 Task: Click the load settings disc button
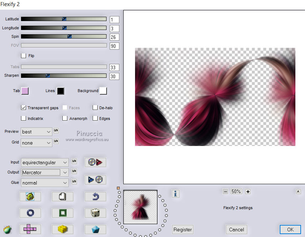[95, 162]
